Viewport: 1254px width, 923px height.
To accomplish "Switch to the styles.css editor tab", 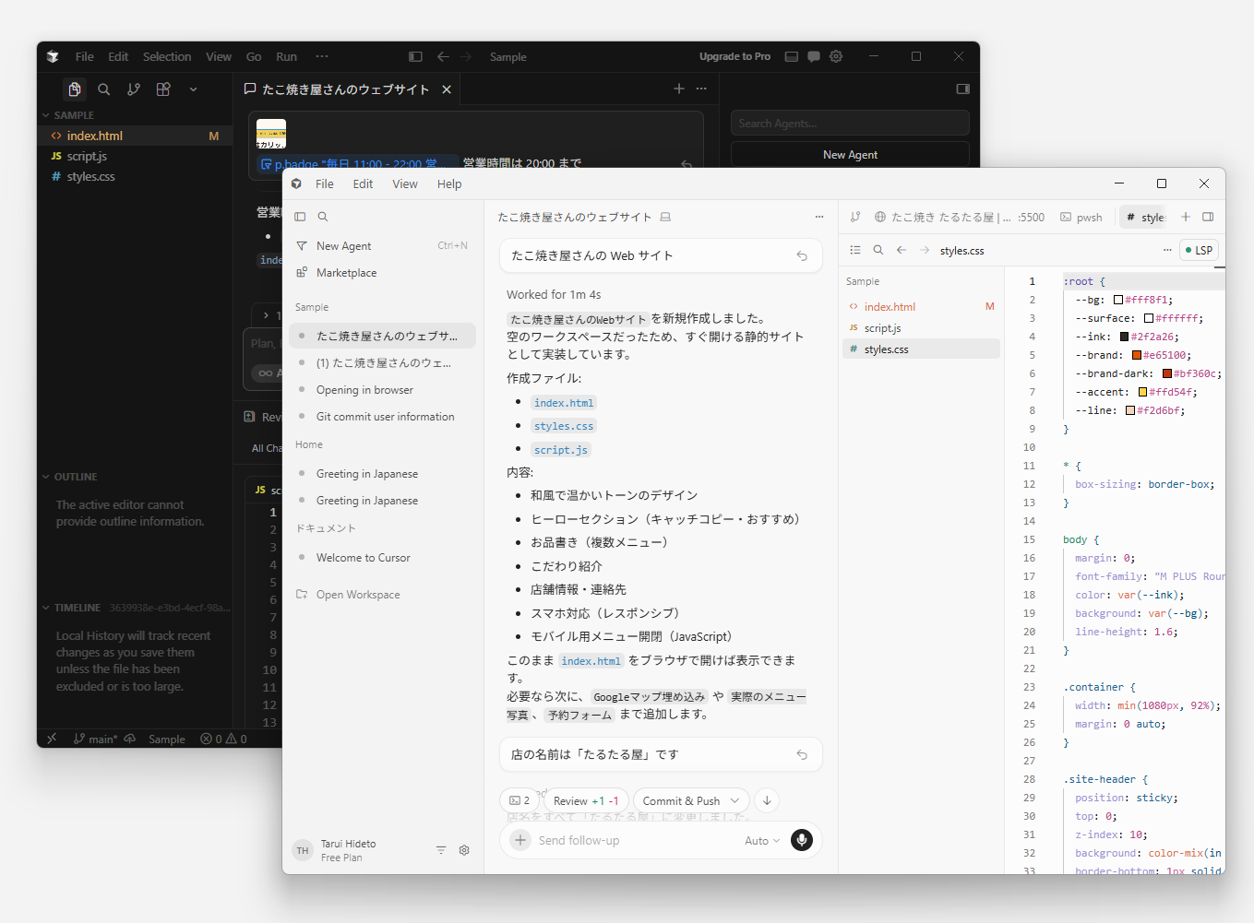I will click(1146, 217).
